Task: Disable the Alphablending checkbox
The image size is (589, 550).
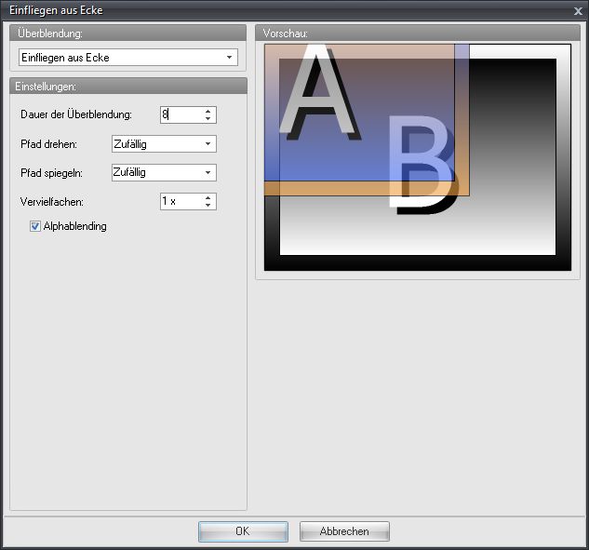Action: (x=35, y=226)
